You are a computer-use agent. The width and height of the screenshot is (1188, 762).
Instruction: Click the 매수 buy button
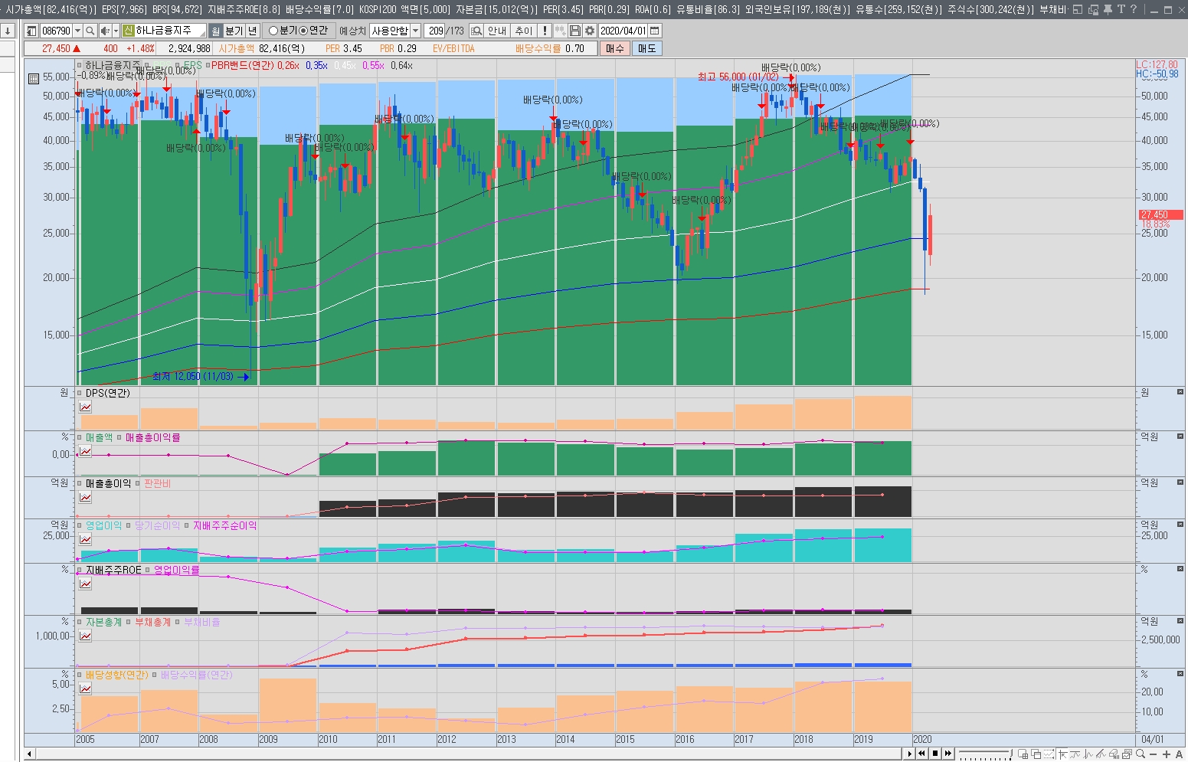[x=614, y=48]
